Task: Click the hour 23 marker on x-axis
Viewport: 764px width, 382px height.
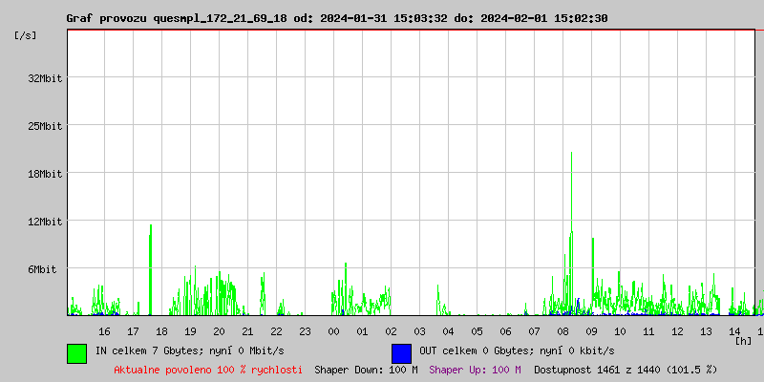Action: 305,331
